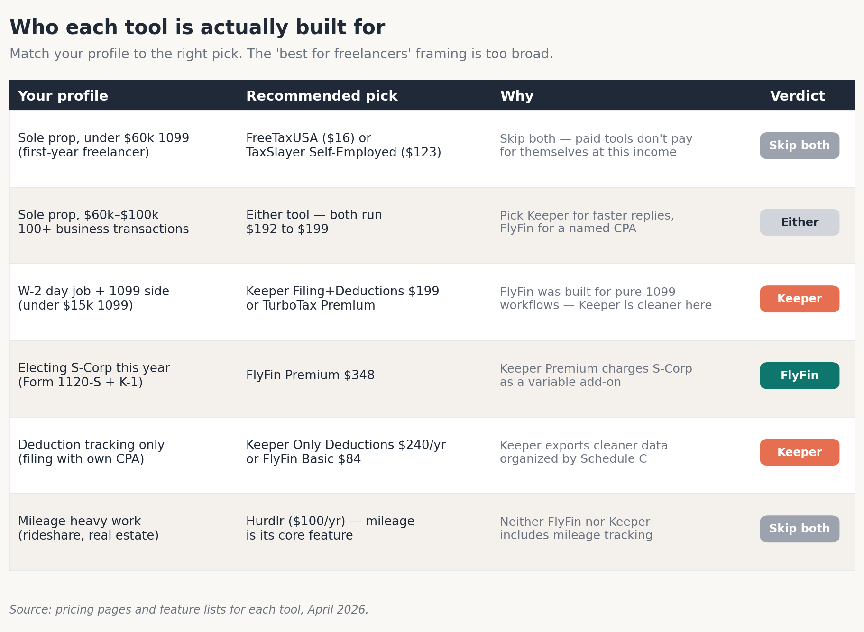
Task: Click the 'Who each tool is actually built for' title
Action: click(x=197, y=27)
